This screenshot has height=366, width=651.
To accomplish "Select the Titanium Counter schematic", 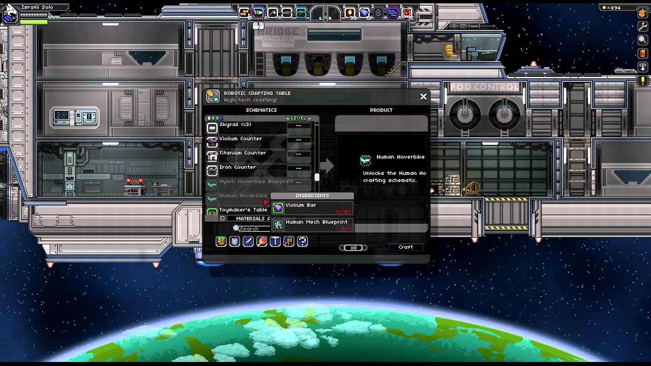I will (259, 156).
